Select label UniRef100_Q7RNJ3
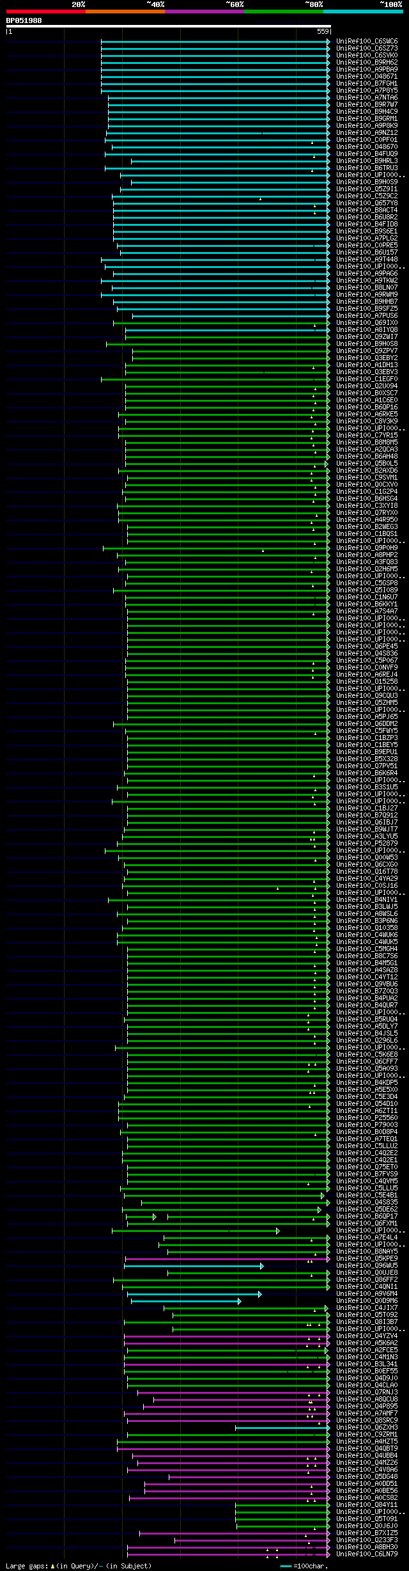The image size is (409, 1571). (367, 1393)
